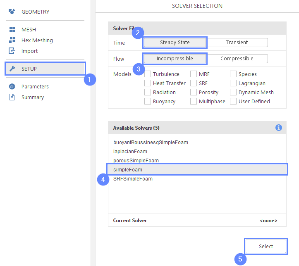Screen dimensions: 299x266
Task: Click the Geometry shapes icon
Action: (x=12, y=12)
